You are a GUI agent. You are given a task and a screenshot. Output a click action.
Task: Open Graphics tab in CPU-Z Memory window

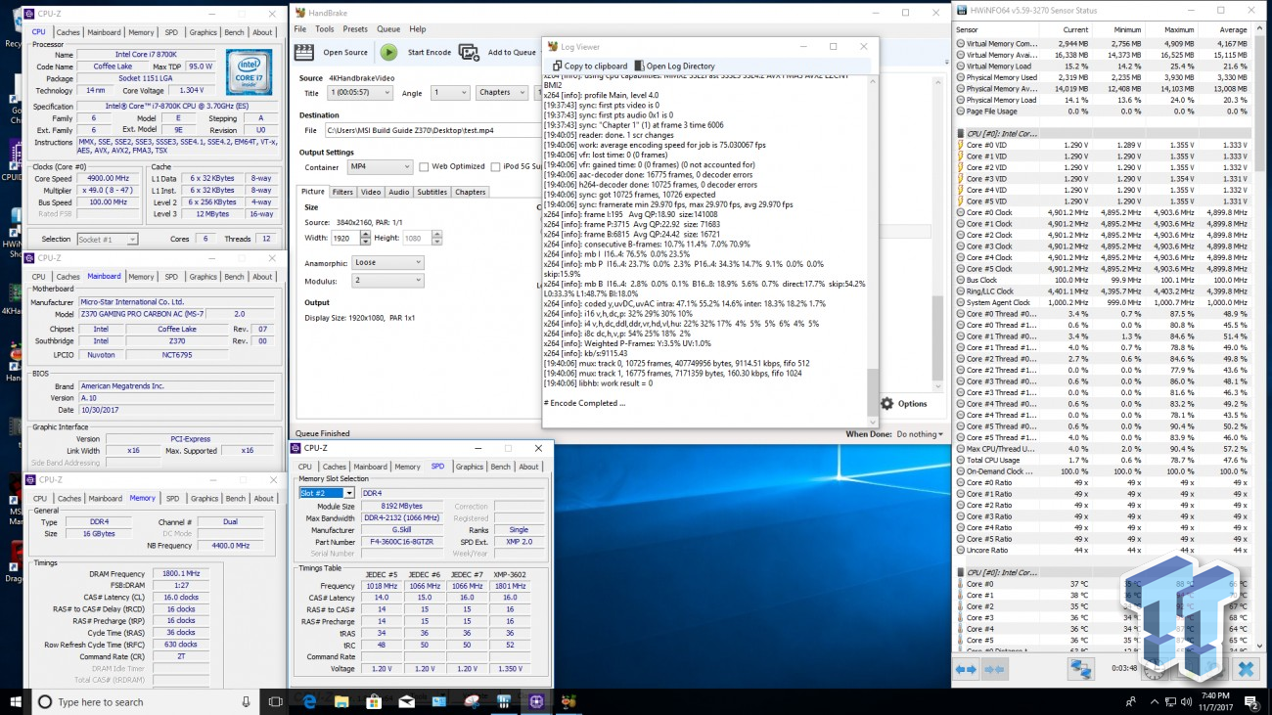pyautogui.click(x=204, y=498)
